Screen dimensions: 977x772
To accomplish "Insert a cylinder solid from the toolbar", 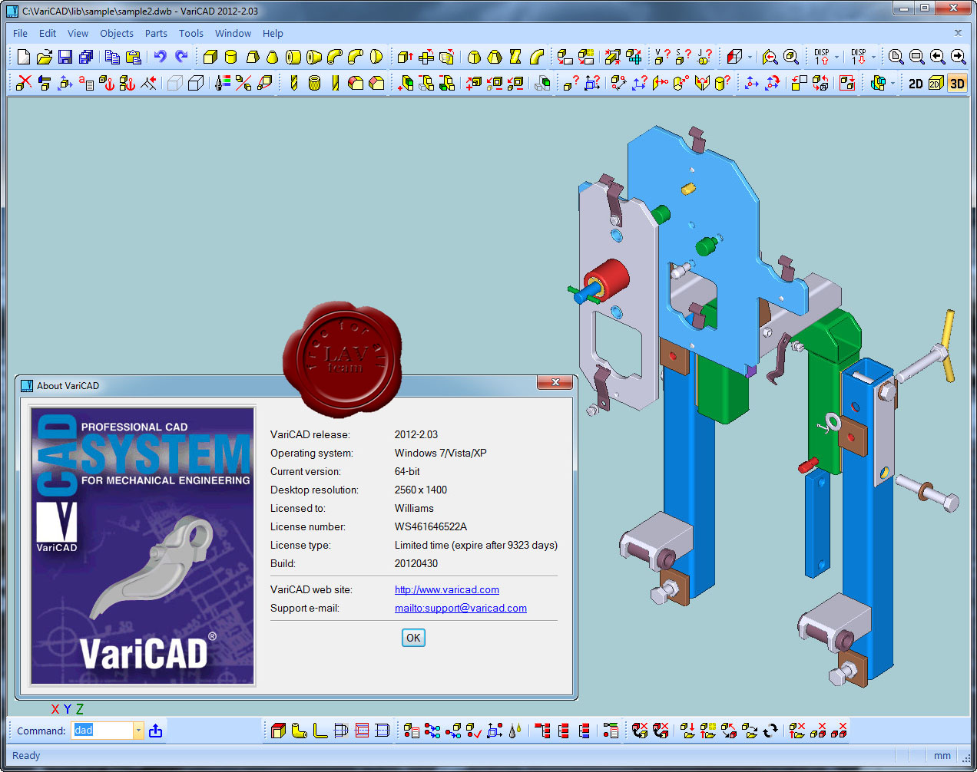I will point(230,57).
